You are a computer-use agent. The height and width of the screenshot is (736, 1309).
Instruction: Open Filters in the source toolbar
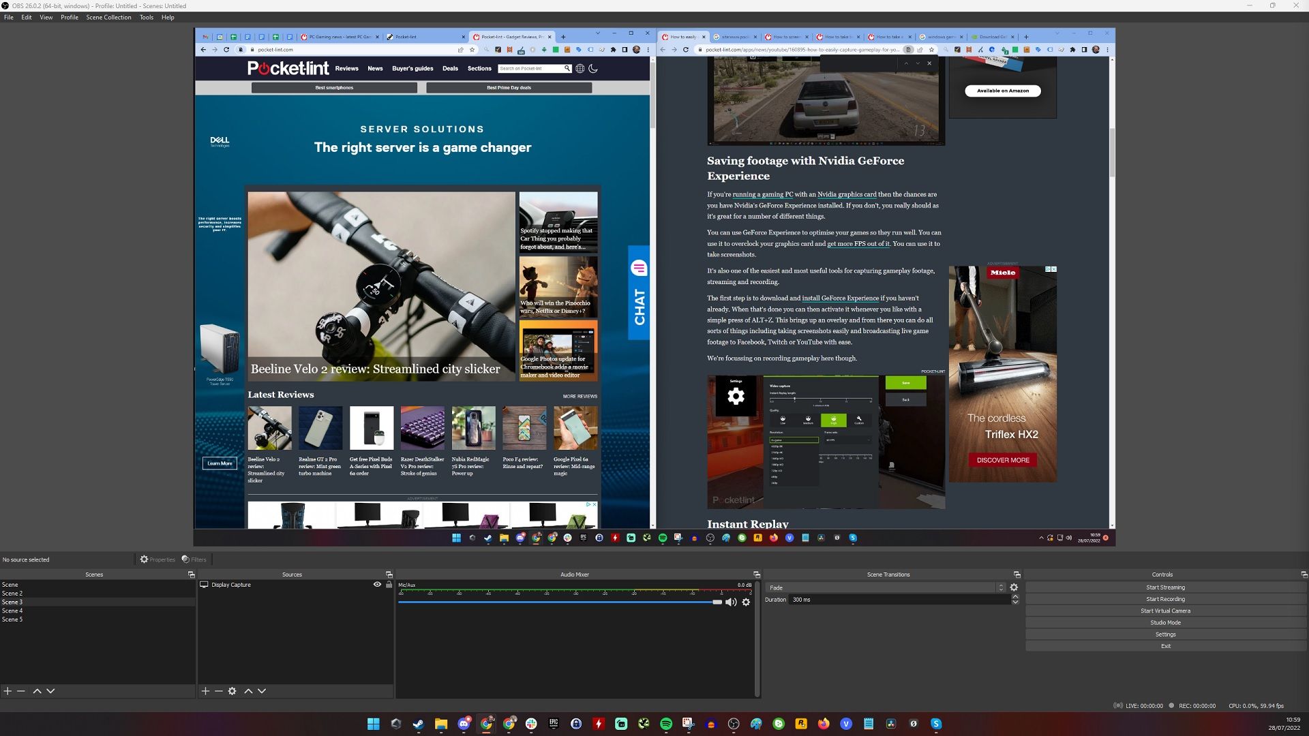click(x=194, y=559)
